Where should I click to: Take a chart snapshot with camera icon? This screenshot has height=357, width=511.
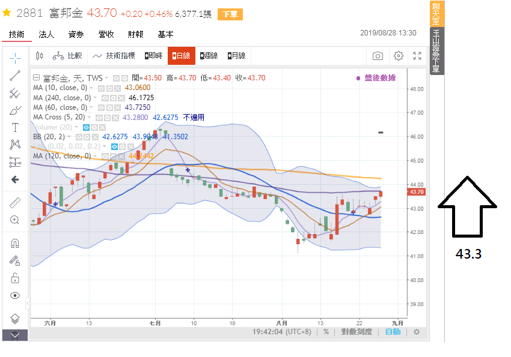pos(378,56)
